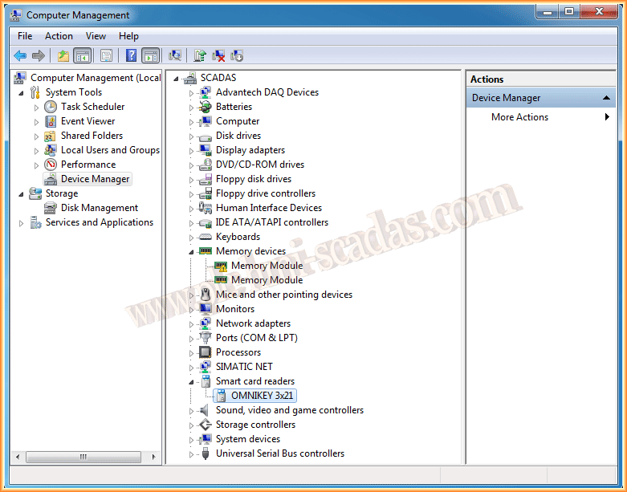Collapse the Device Manager actions section arrow
Viewport: 627px width, 492px height.
click(x=609, y=98)
